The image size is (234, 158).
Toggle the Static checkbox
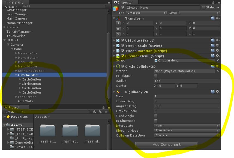[x=204, y=8]
